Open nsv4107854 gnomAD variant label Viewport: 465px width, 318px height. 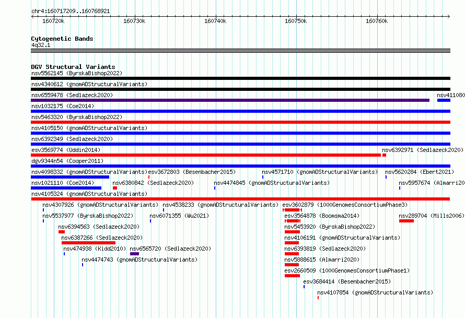click(375, 292)
